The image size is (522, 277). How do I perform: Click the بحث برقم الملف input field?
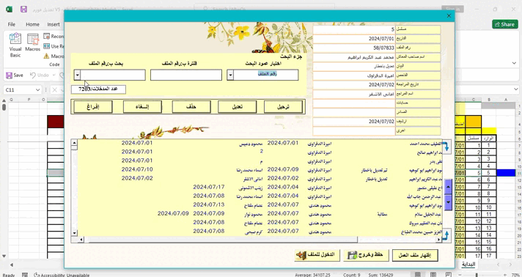tap(113, 75)
